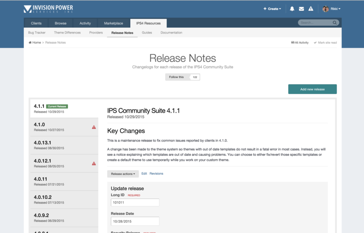Mark site read with the checkmark control
Image resolution: width=364 pixels, height=233 pixels.
pyautogui.click(x=325, y=43)
